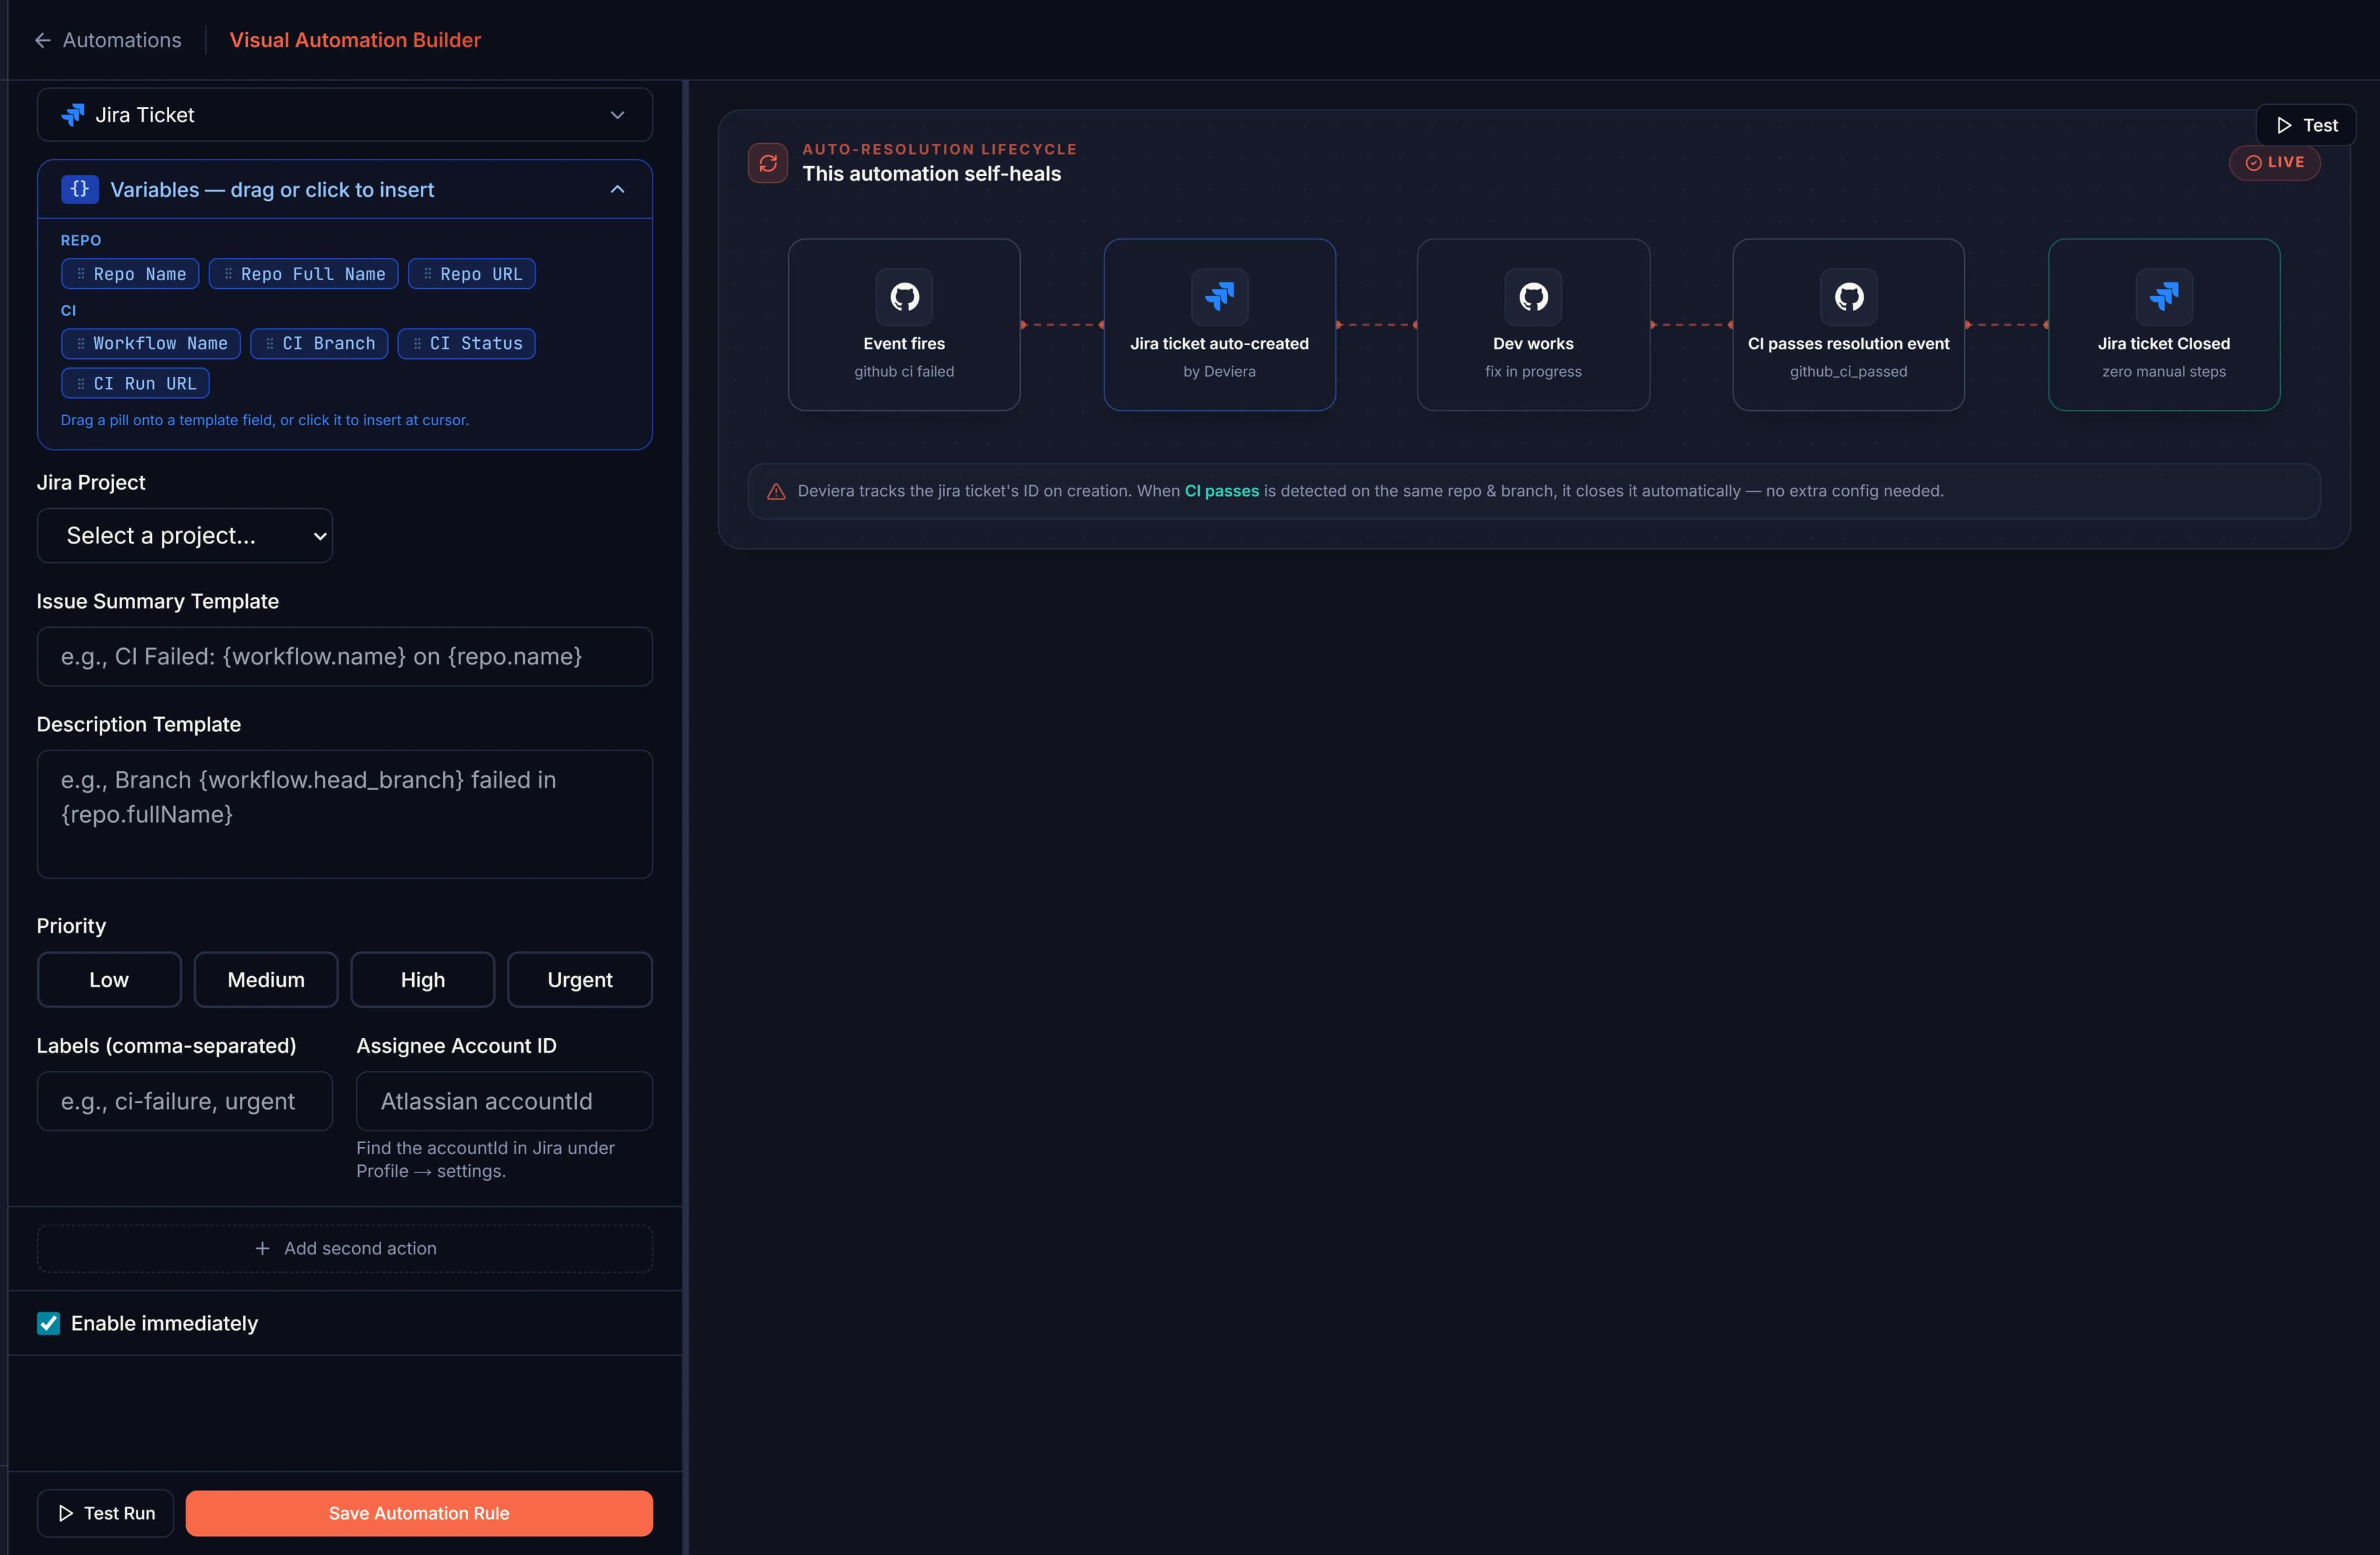Viewport: 2380px width, 1555px height.
Task: Select Low priority
Action: pos(109,979)
